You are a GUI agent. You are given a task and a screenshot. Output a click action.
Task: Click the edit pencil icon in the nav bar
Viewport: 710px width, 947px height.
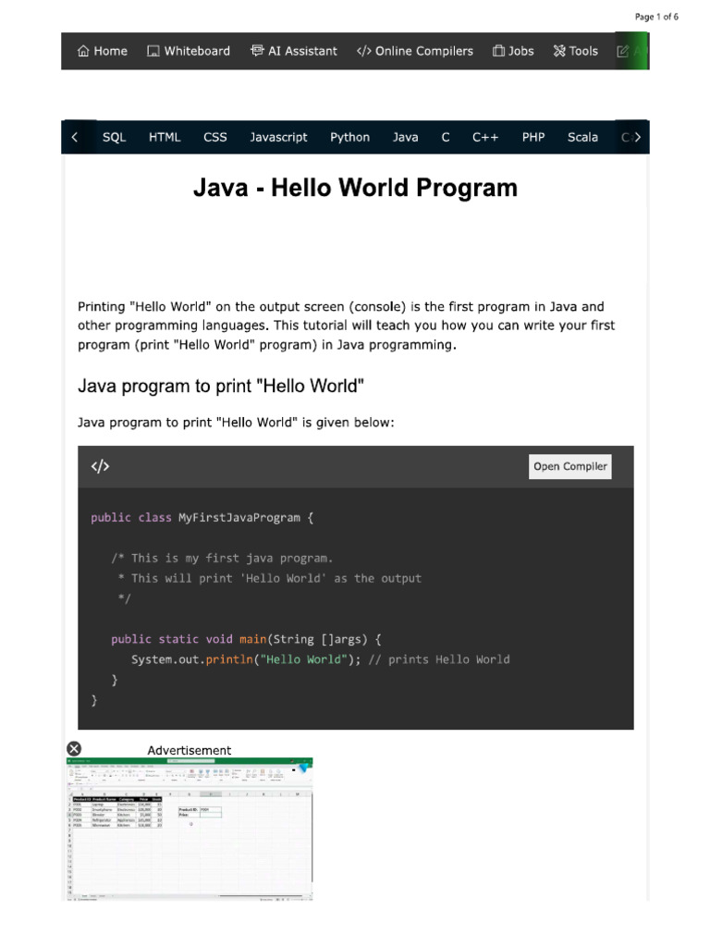click(622, 52)
